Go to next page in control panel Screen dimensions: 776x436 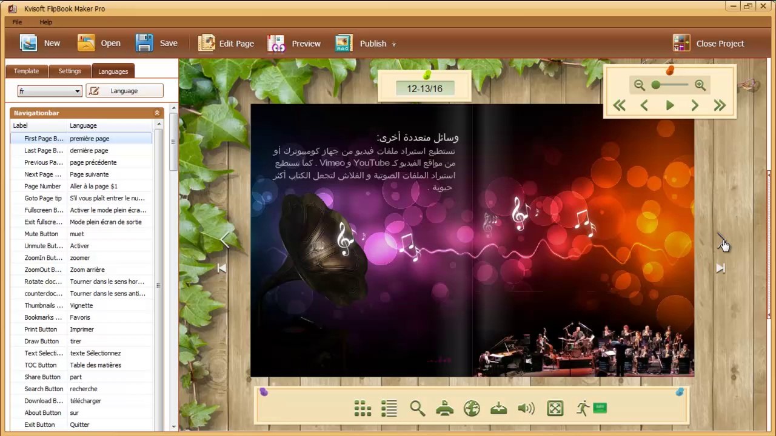(x=695, y=105)
